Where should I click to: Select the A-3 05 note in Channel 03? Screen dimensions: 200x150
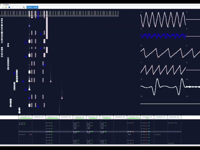click(49, 123)
